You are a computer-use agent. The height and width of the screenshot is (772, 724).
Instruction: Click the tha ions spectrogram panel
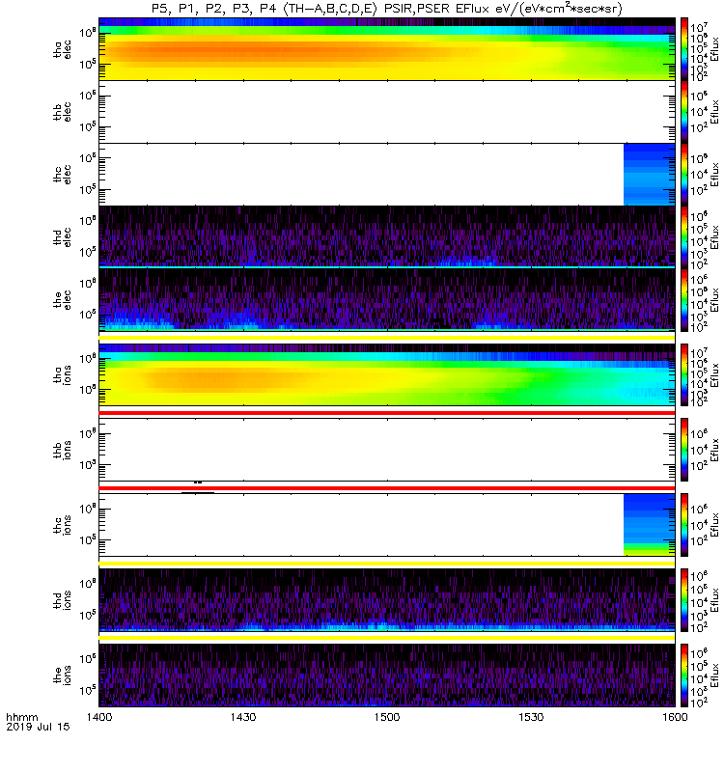(x=387, y=374)
